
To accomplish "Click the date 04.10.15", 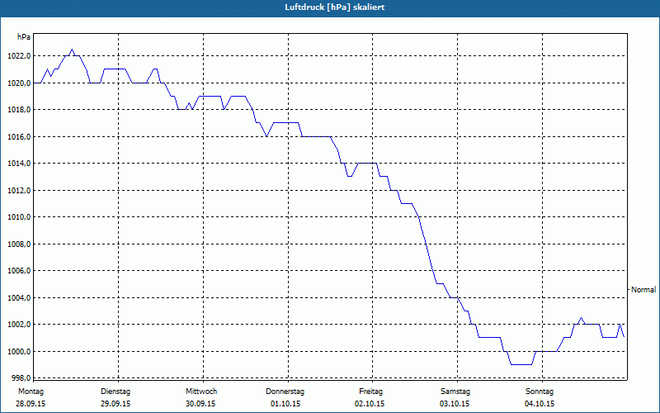I will click(x=540, y=404).
